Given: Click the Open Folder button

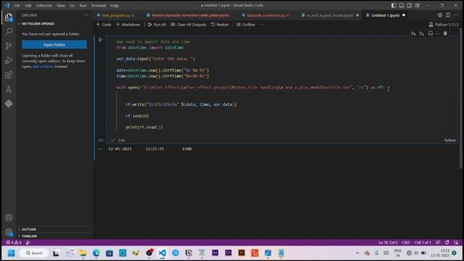Looking at the screenshot, I should 54,45.
